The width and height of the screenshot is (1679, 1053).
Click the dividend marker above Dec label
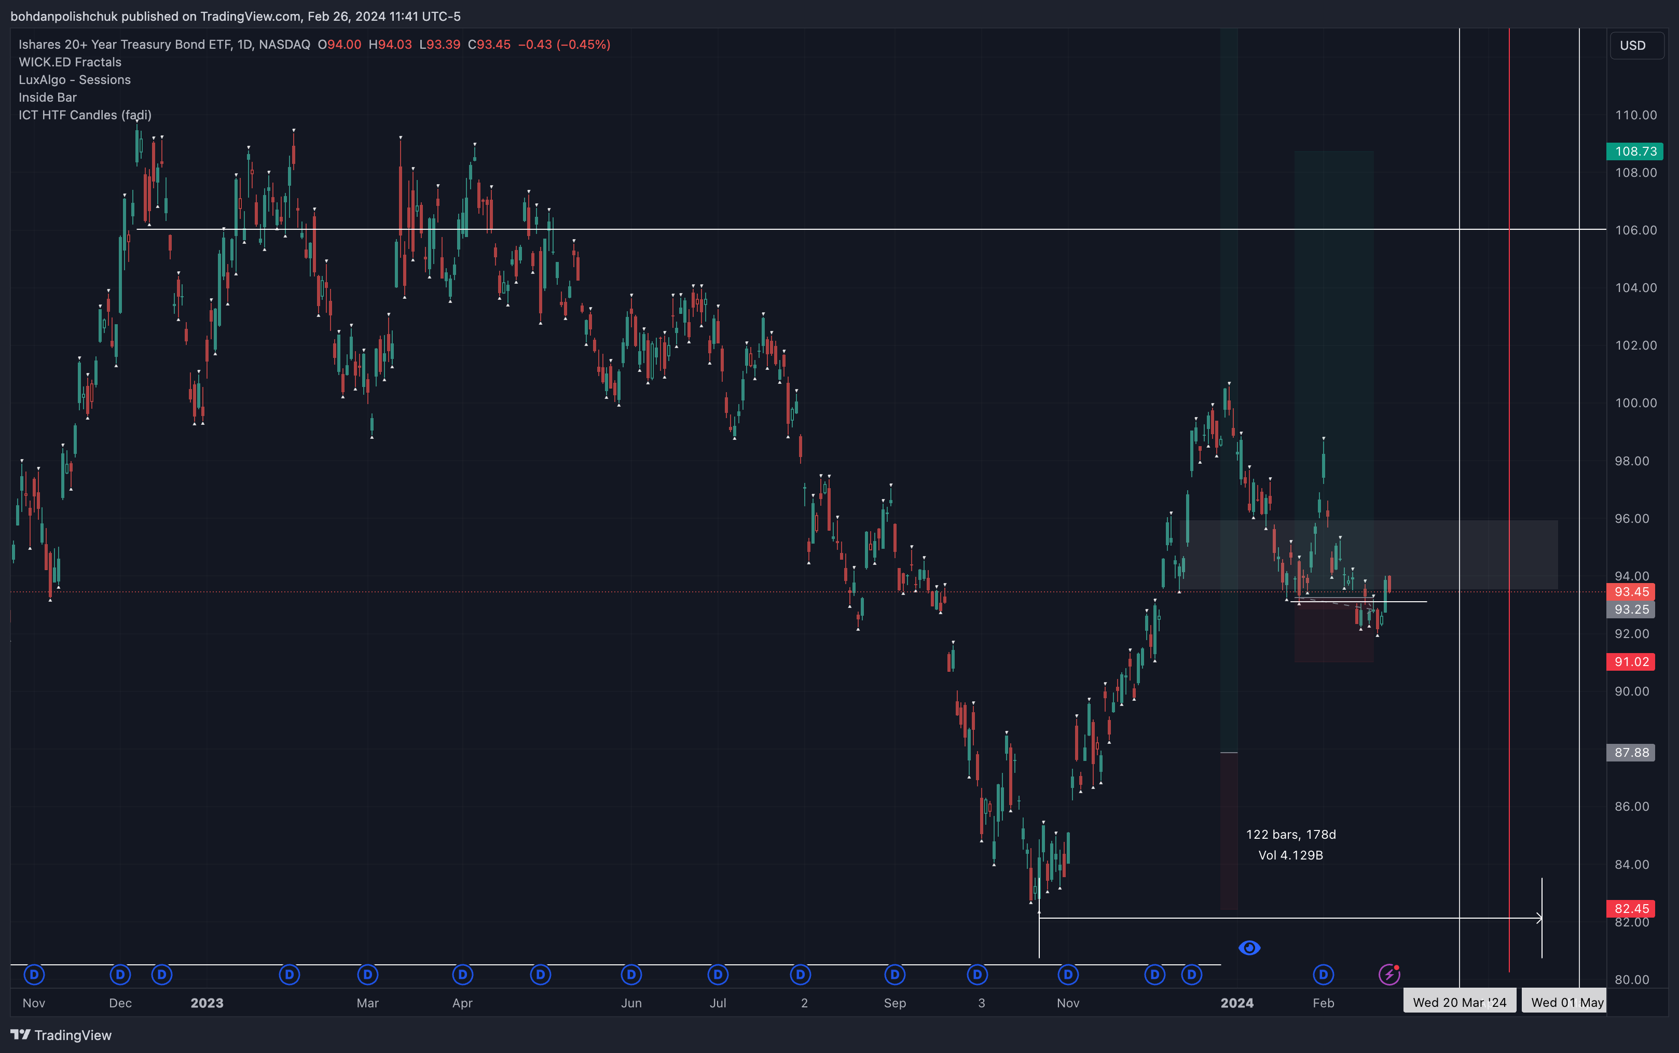coord(120,974)
